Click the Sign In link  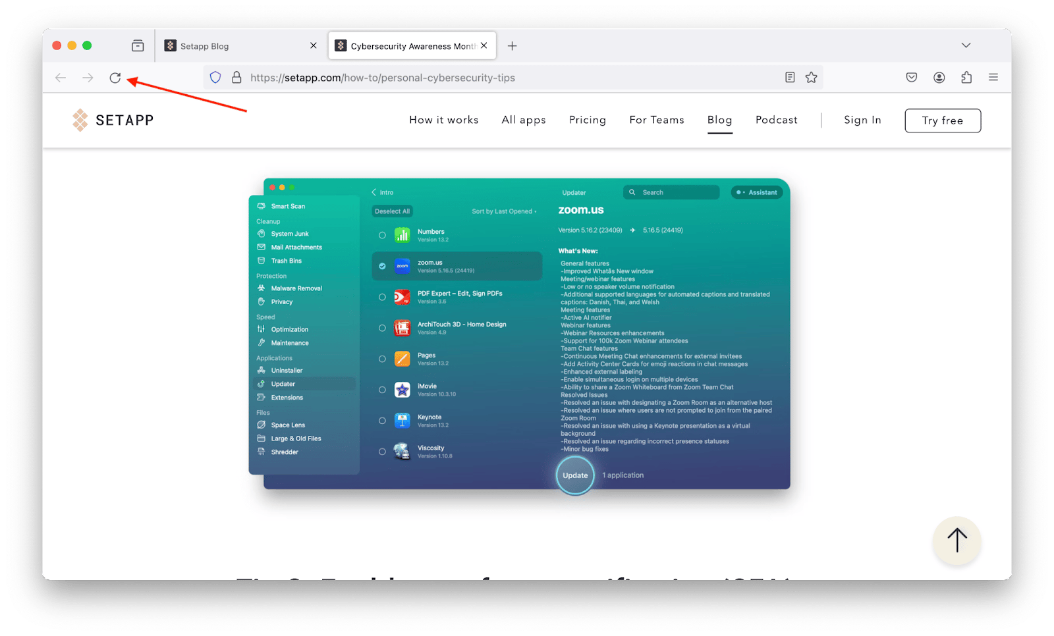(862, 120)
